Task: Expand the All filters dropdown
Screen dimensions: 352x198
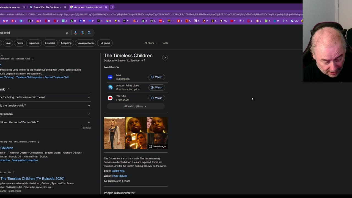Action: click(151, 43)
